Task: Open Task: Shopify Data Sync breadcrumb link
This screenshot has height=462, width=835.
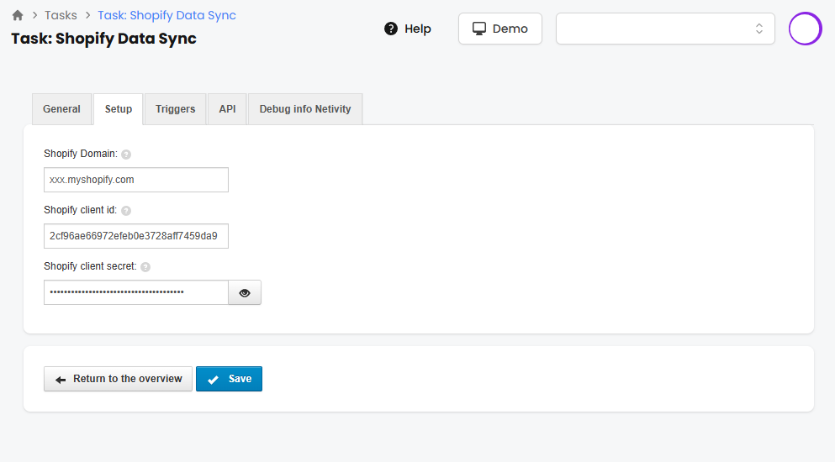Action: pos(166,15)
